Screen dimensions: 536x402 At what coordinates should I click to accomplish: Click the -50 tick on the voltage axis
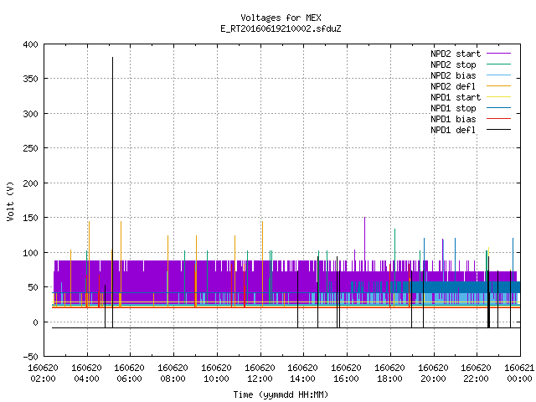pos(30,357)
